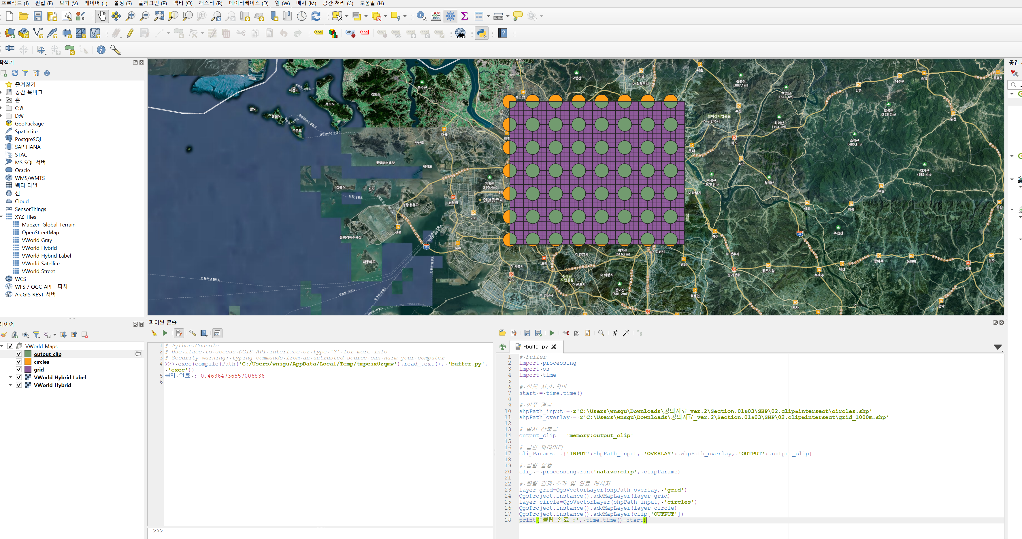This screenshot has height=539, width=1022.
Task: Toggle the grid layer checkbox
Action: coord(19,369)
